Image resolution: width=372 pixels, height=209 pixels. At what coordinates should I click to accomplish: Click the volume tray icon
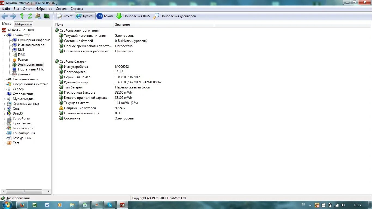(x=343, y=205)
